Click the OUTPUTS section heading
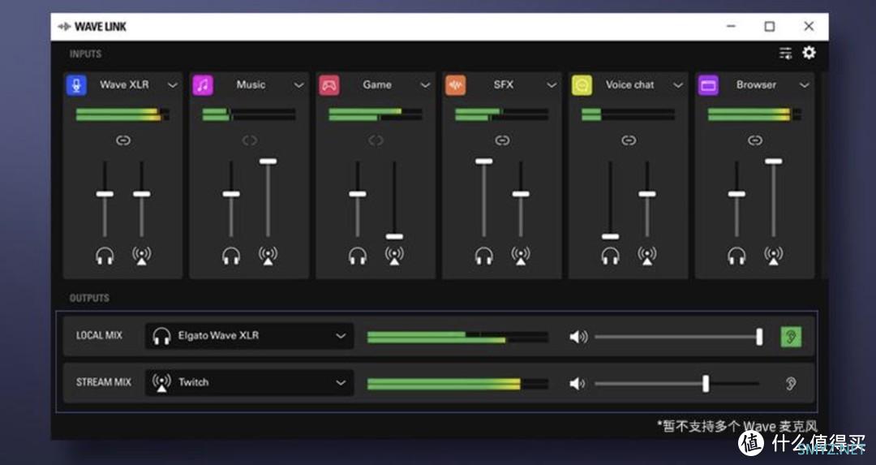The width and height of the screenshot is (876, 465). tap(89, 298)
